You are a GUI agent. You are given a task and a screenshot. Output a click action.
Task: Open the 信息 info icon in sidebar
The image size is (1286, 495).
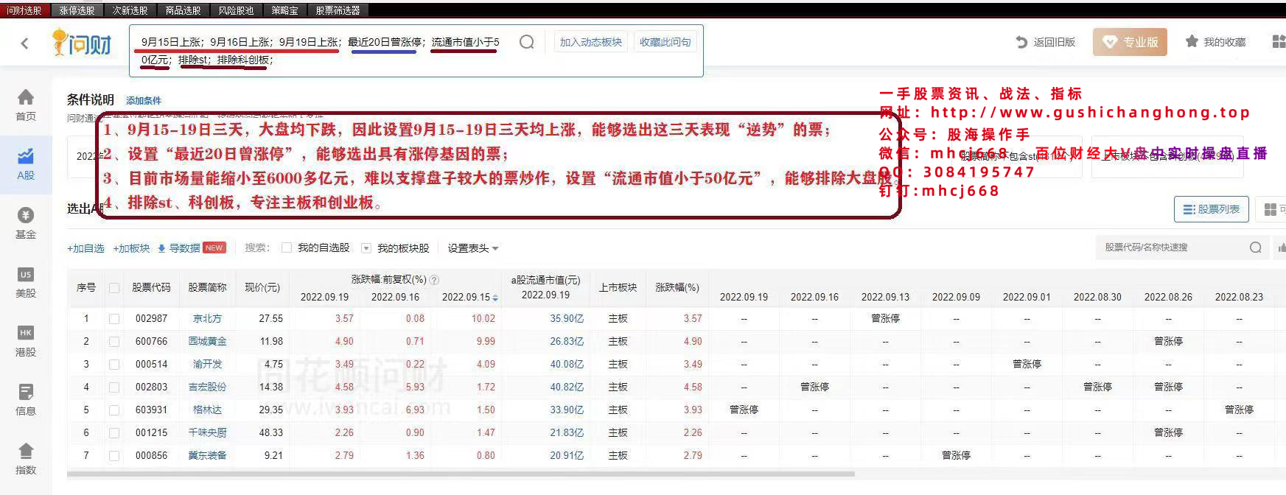pyautogui.click(x=26, y=392)
